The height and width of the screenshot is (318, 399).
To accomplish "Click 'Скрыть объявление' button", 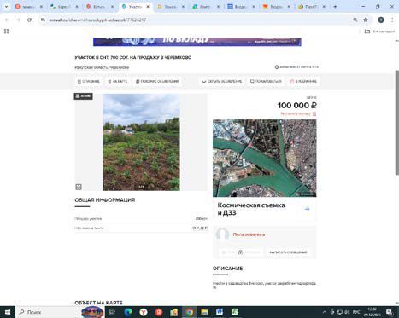I will click(222, 81).
